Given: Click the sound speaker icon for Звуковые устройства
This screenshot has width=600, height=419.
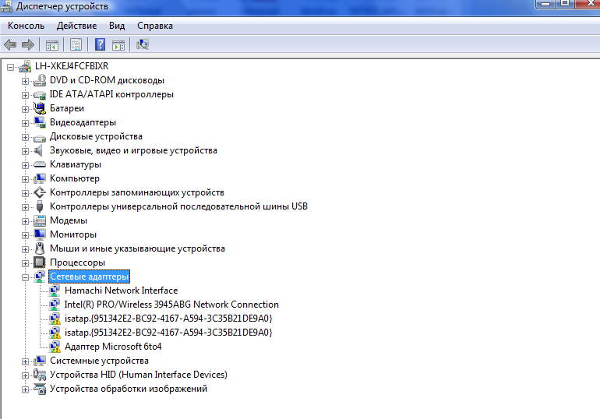Looking at the screenshot, I should (x=39, y=150).
